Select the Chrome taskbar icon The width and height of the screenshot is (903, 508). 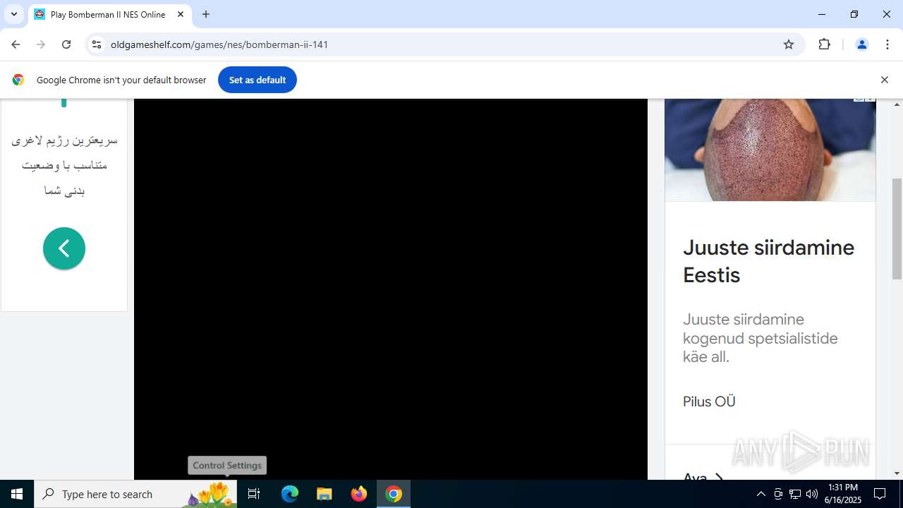(x=394, y=494)
